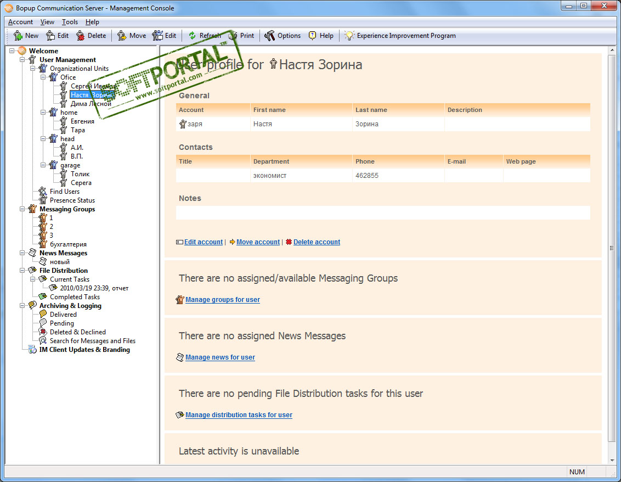621x482 pixels.
Task: Collapse the garage unit expander
Action: pos(43,165)
